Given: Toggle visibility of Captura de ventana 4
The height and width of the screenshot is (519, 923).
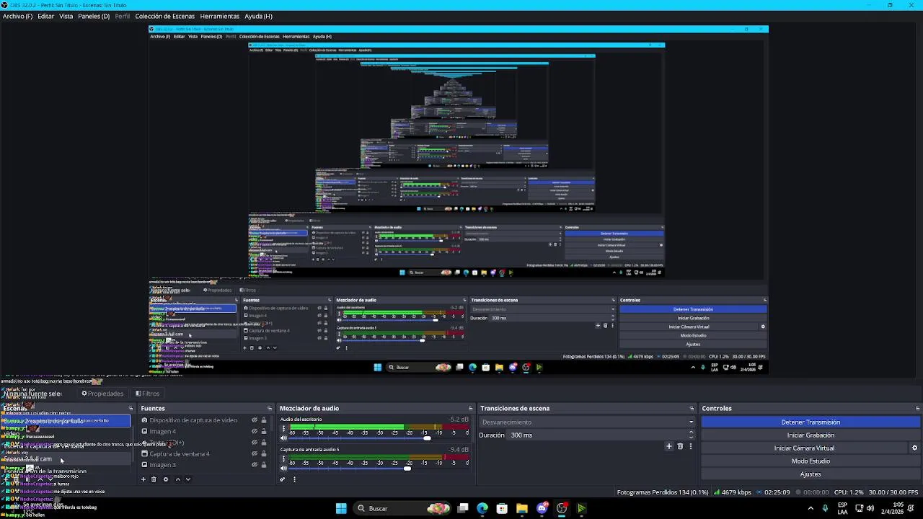Looking at the screenshot, I should (254, 453).
